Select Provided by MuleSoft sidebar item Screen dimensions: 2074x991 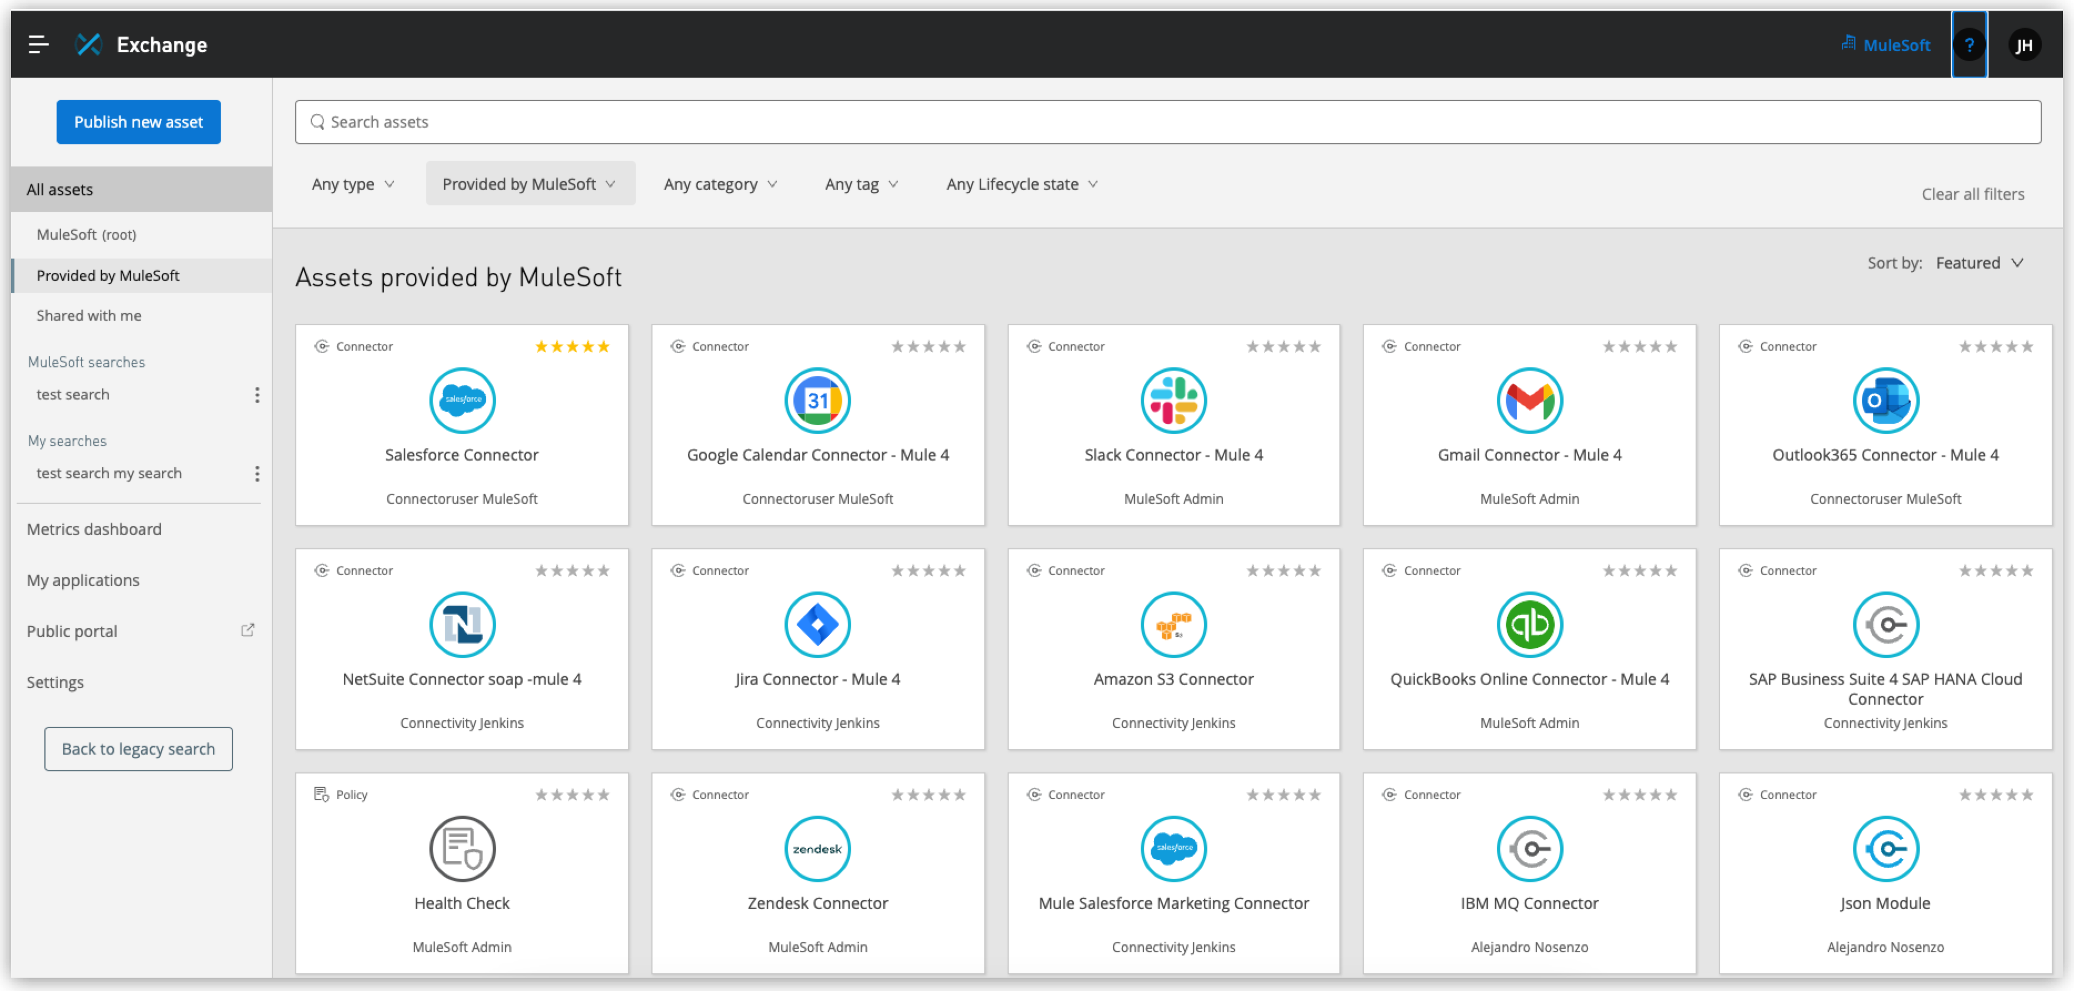pyautogui.click(x=110, y=274)
